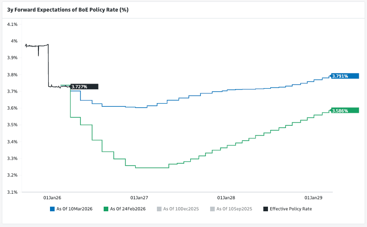Click the green As Of 24Feb2026 legend swatch
367x227 pixels.
tap(106, 209)
